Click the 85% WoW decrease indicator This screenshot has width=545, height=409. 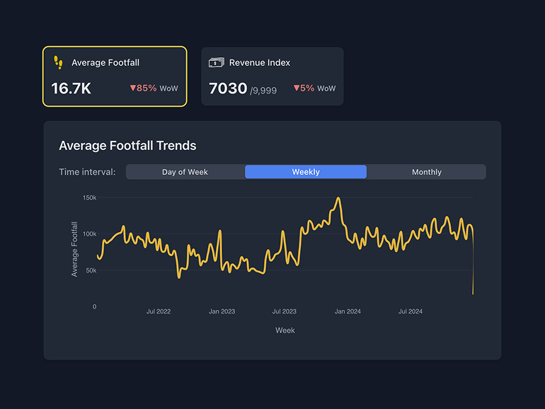[154, 88]
